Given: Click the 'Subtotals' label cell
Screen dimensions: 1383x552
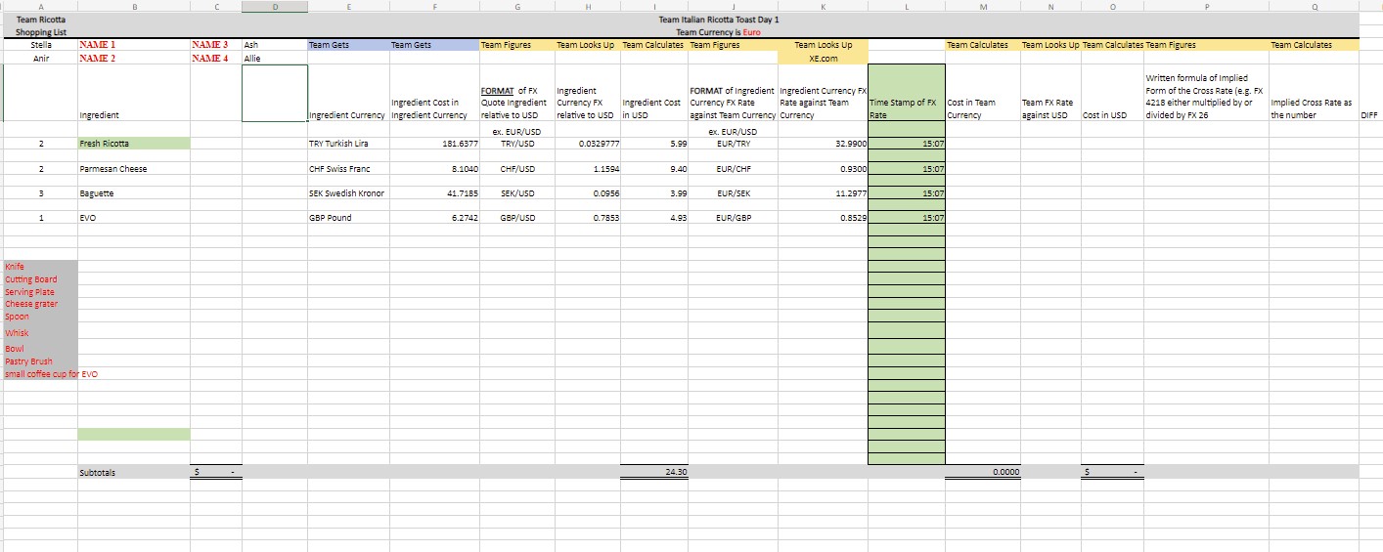Looking at the screenshot, I should (134, 472).
